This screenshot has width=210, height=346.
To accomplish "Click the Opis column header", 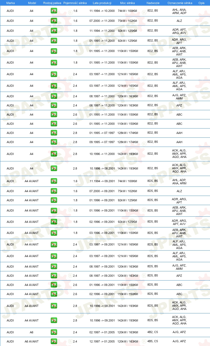I will (201, 3).
